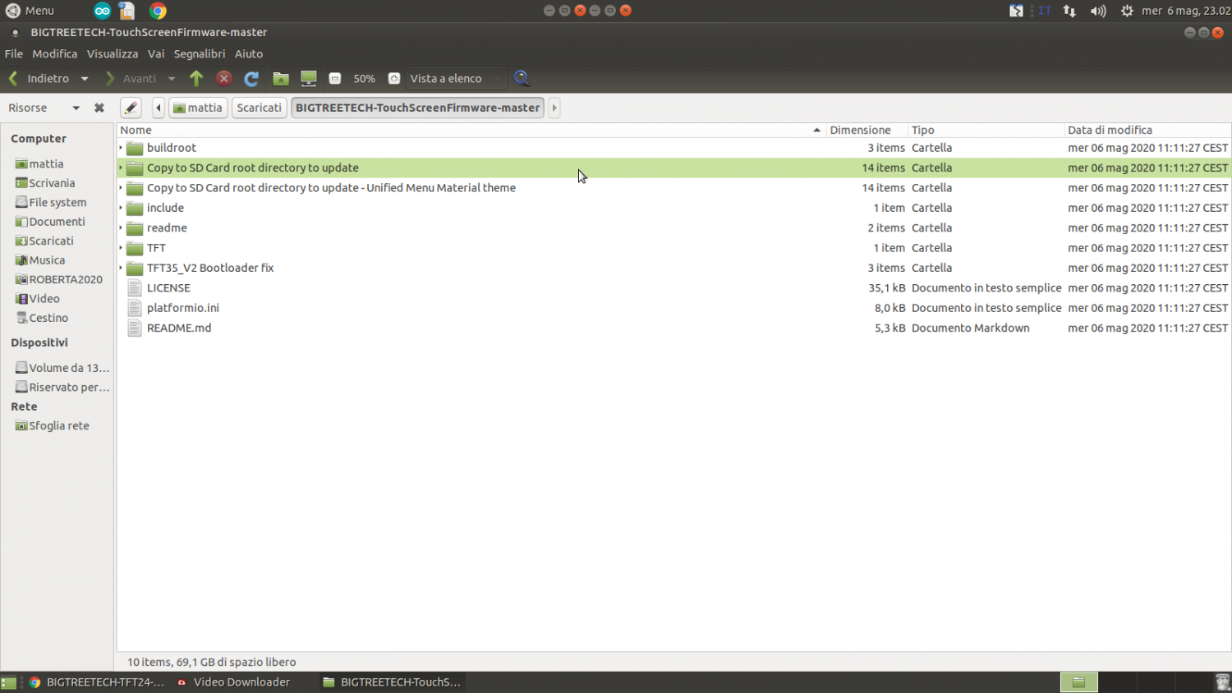Image resolution: width=1232 pixels, height=693 pixels.
Task: Go forward with the Avanti button
Action: [131, 79]
